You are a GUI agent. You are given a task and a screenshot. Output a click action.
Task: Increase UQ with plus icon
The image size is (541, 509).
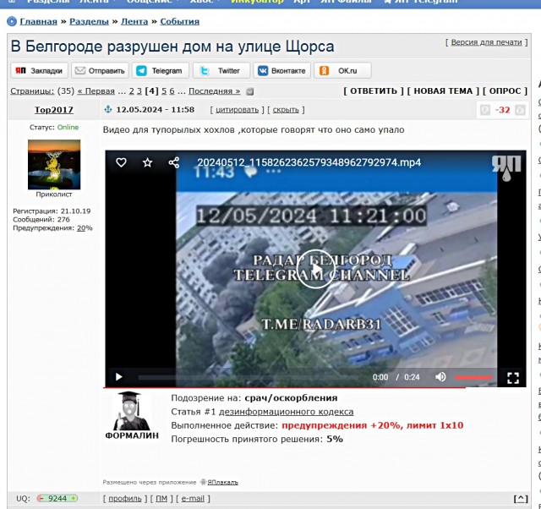(x=74, y=498)
